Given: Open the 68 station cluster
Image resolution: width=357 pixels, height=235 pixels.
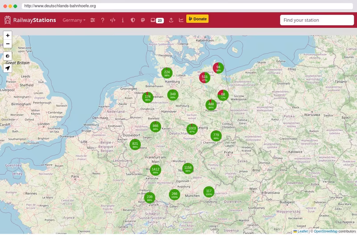Looking at the screenshot, I should [223, 95].
